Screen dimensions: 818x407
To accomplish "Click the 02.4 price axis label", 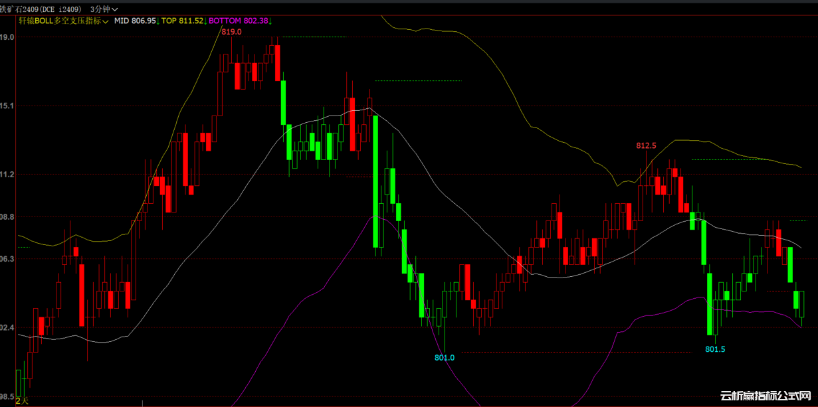I will [x=7, y=328].
